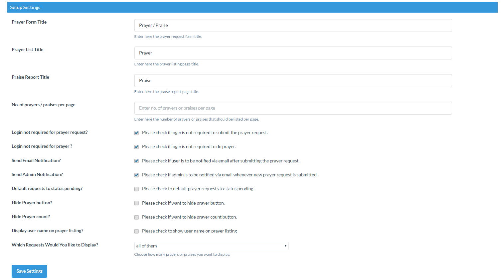Click the 'Which Requests Would You like to Display?' label
This screenshot has width=501, height=279.
coord(55,245)
